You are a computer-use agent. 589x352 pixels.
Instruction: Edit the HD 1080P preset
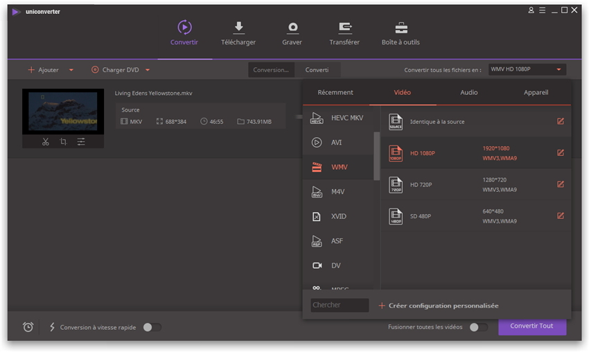tap(561, 152)
